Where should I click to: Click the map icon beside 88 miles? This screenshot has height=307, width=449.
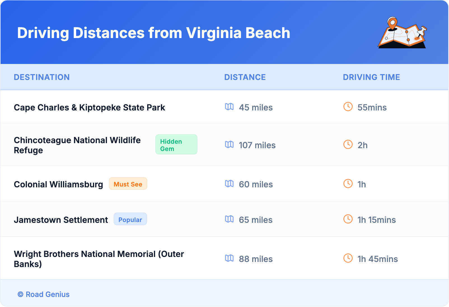point(229,258)
